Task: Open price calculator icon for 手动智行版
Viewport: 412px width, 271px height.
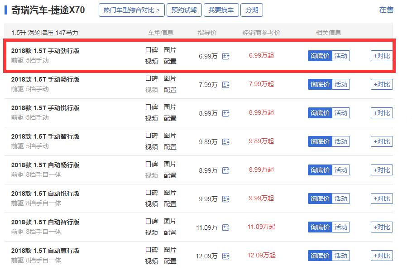Action: (x=225, y=142)
